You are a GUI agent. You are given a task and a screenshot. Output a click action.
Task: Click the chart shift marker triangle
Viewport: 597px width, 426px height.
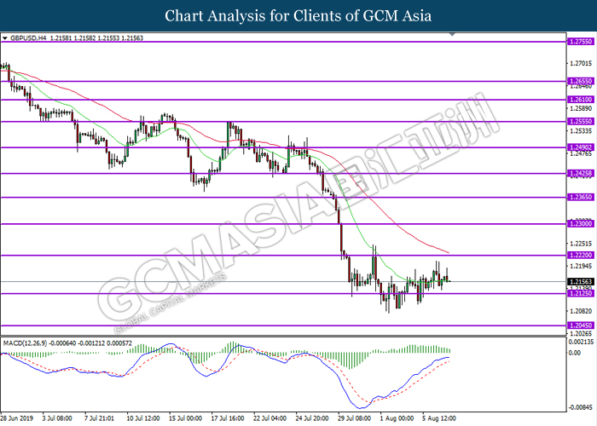coord(452,34)
